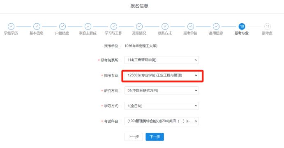Select the 学籍学历 step label
This screenshot has height=148, width=284.
[11, 33]
